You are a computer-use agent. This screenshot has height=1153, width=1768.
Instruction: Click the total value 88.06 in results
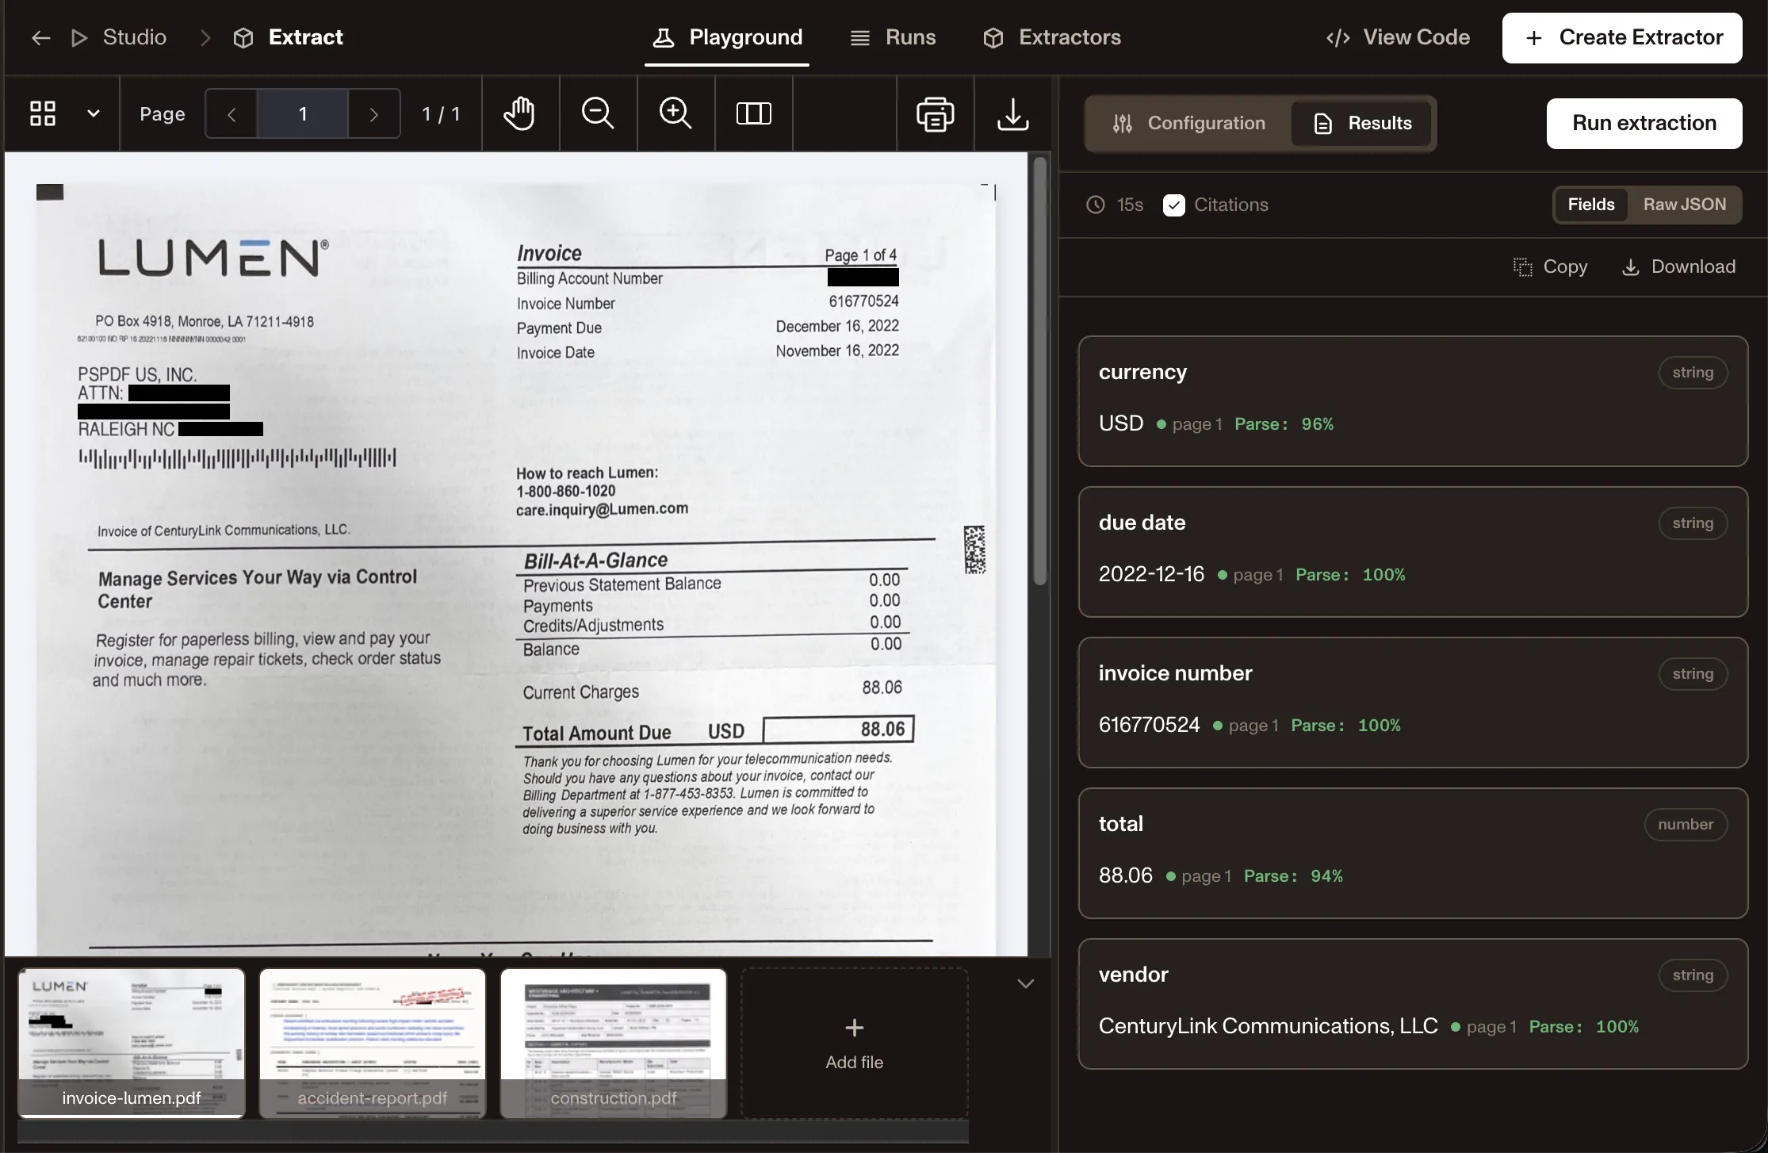(1126, 875)
